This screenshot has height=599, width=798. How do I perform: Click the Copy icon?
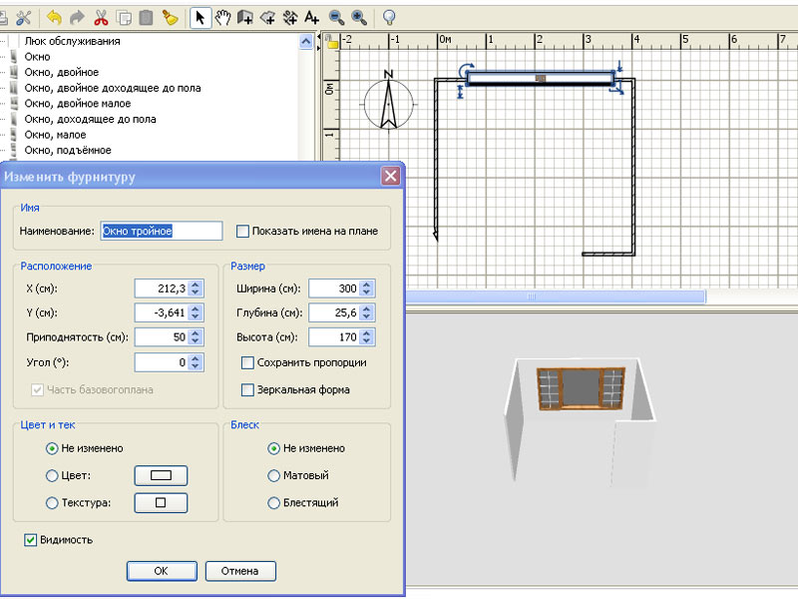[124, 18]
